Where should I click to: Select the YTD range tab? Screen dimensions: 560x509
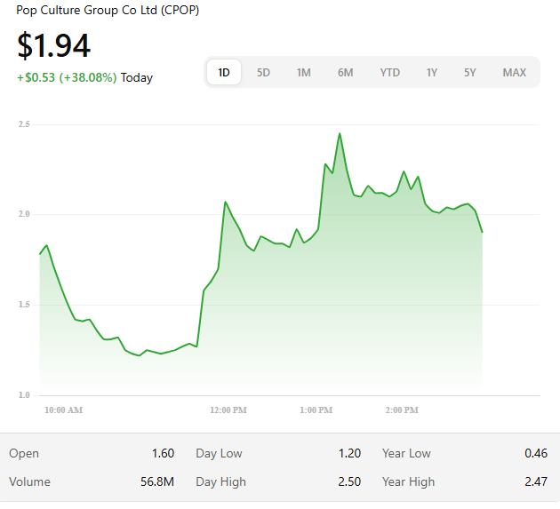point(389,73)
